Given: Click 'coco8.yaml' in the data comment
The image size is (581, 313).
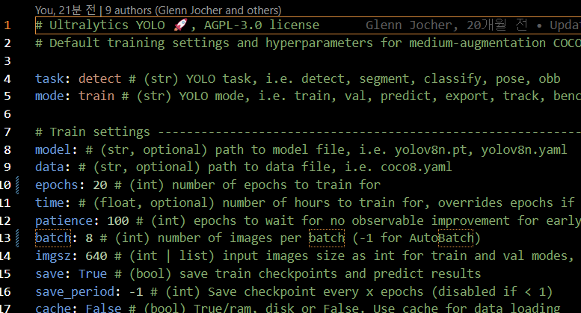Looking at the screenshot, I should (416, 167).
